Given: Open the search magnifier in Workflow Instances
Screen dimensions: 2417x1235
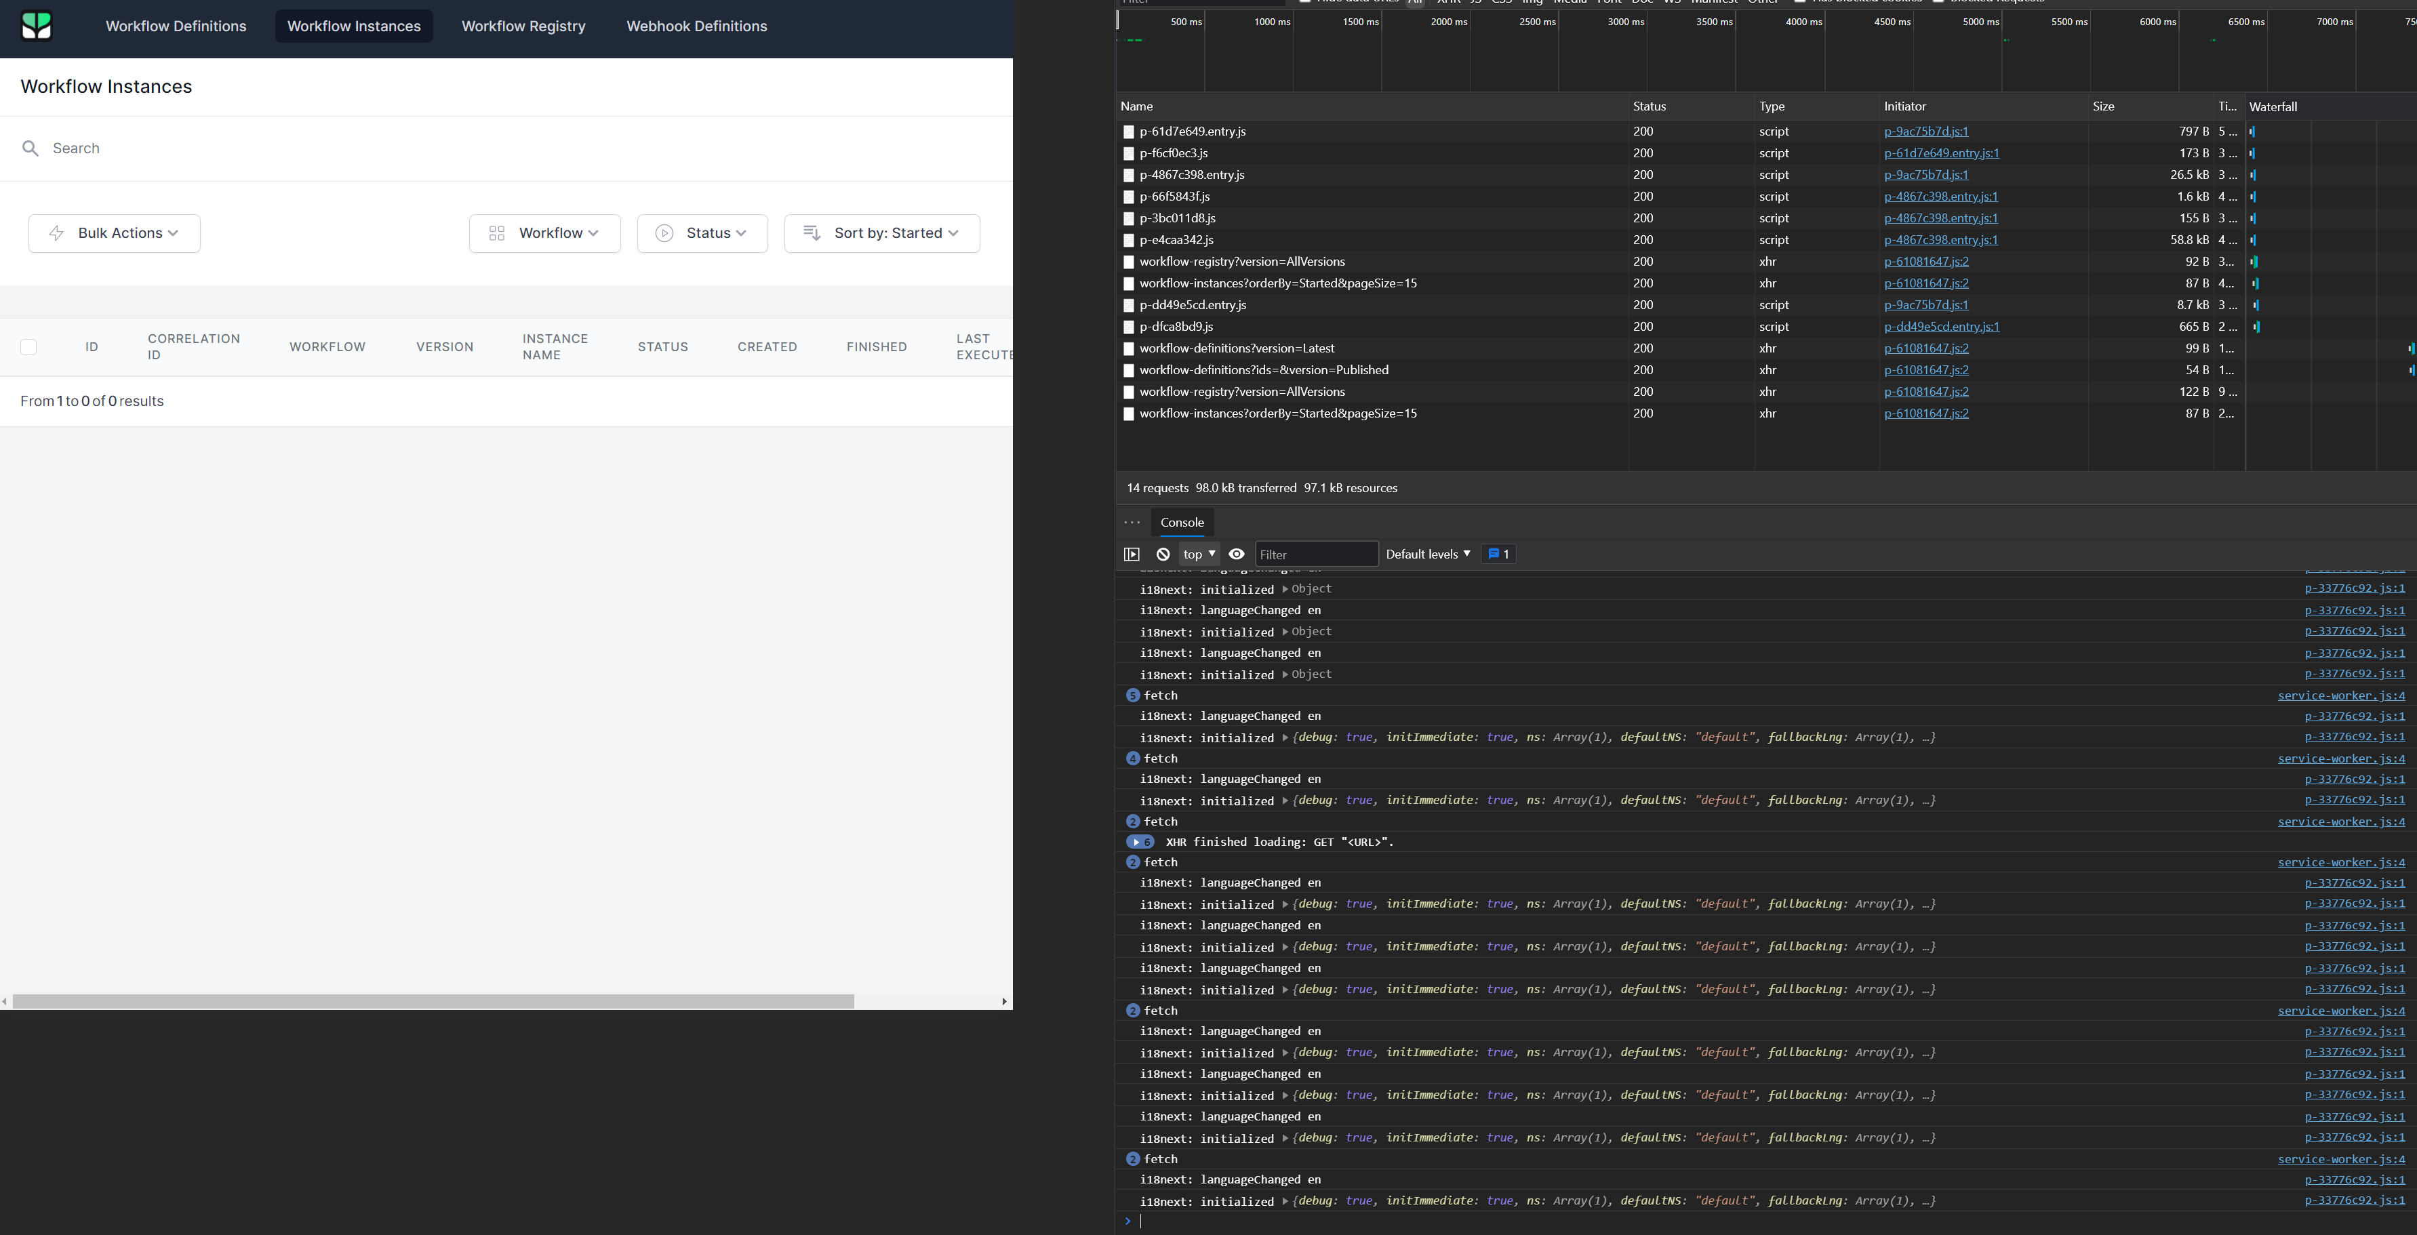Looking at the screenshot, I should tap(30, 148).
